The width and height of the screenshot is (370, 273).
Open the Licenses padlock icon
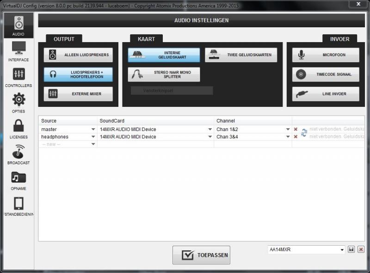coord(18,125)
